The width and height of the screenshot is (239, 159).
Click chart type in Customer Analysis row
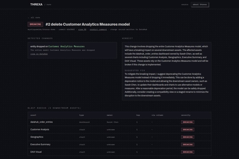click(x=82, y=130)
